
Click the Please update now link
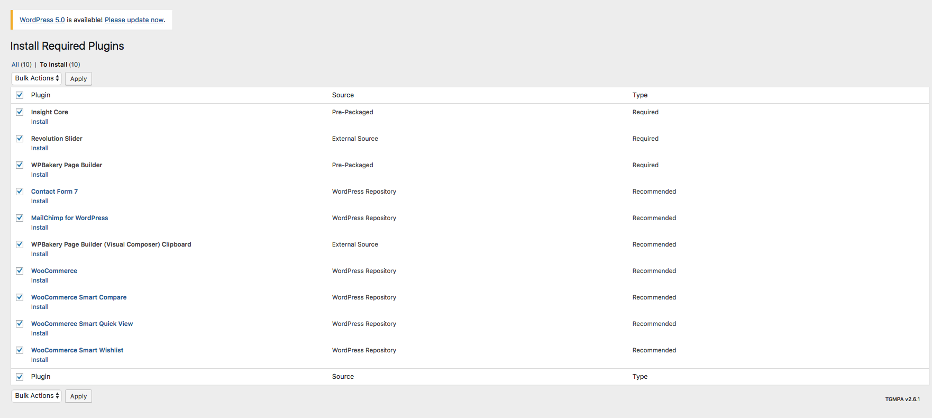[x=134, y=20]
